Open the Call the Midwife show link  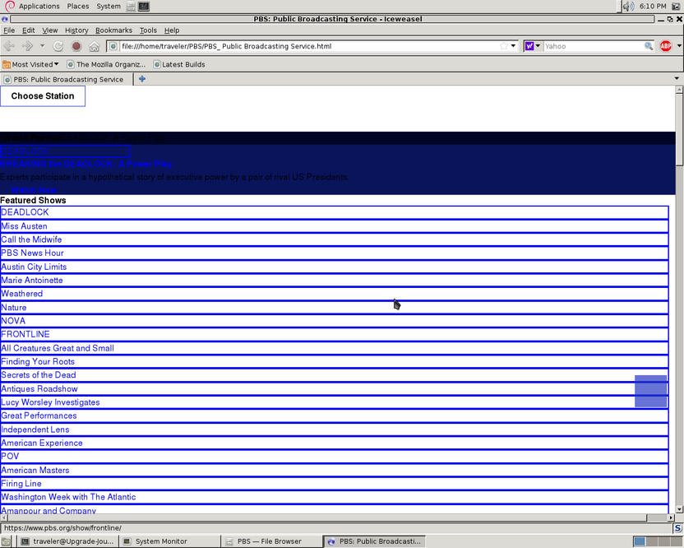click(x=334, y=239)
